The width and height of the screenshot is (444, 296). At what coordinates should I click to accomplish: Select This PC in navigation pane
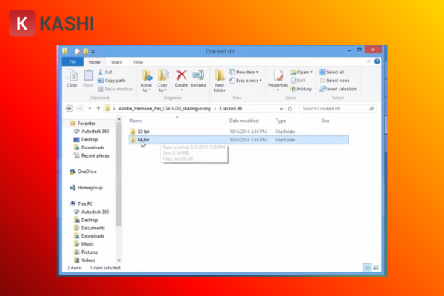[x=85, y=203]
